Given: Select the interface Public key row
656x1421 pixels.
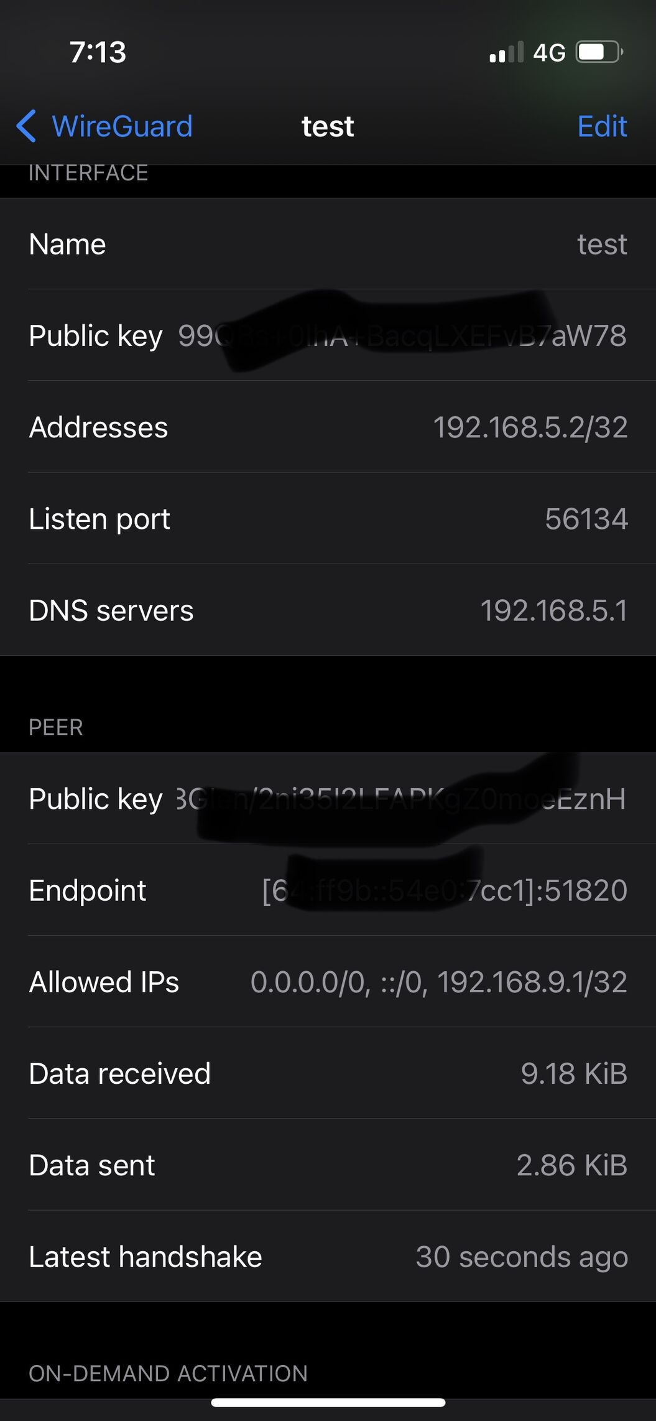Looking at the screenshot, I should click(328, 335).
